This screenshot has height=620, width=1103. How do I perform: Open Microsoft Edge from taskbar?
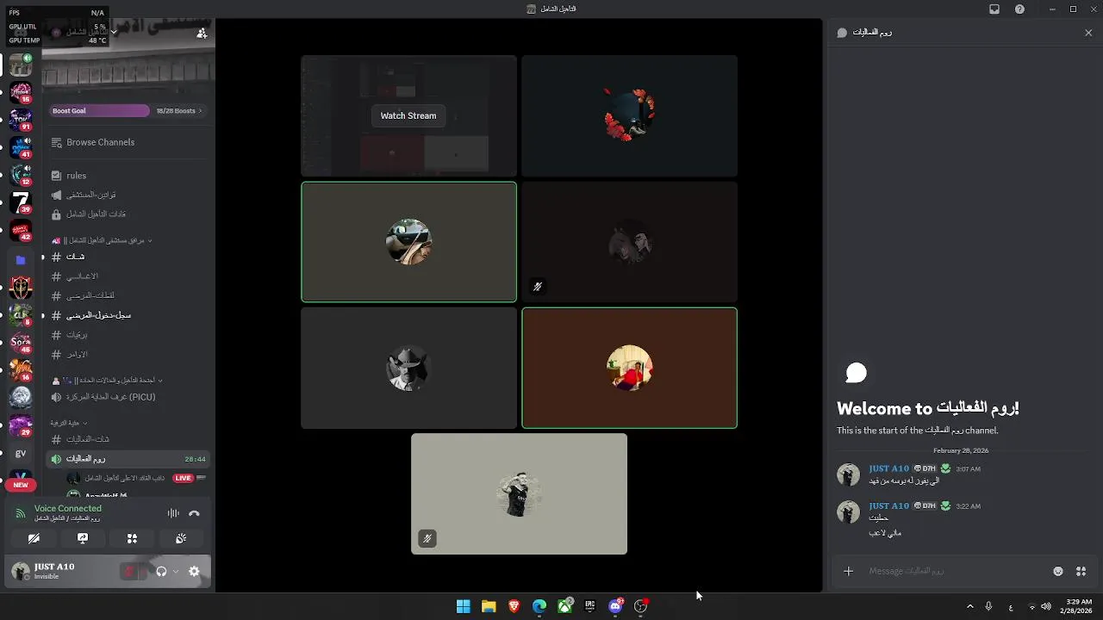click(539, 606)
